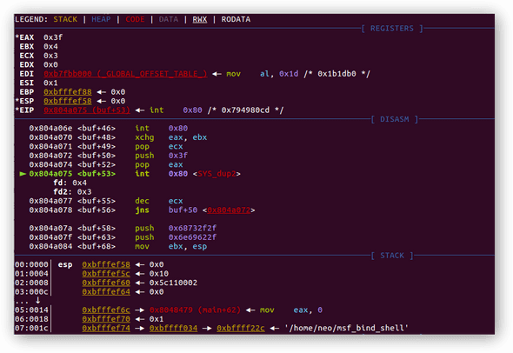Click the comment 0x794980cd in EIP row
This screenshot has width=513, height=353.
(246, 110)
